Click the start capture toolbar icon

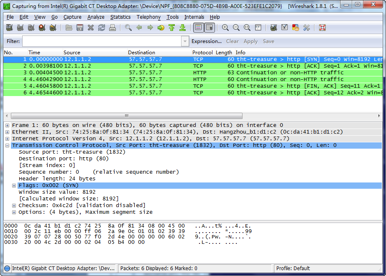point(31,28)
